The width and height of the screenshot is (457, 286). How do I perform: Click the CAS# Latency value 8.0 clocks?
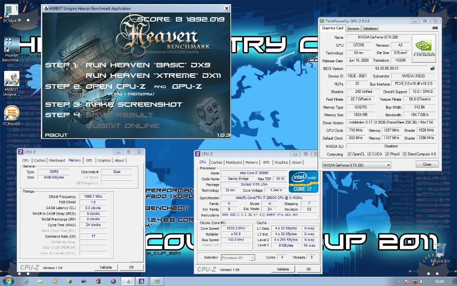click(93, 208)
